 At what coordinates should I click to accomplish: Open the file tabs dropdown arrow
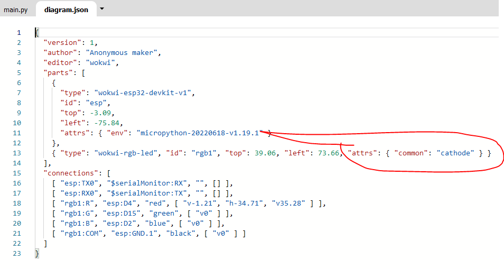102,8
